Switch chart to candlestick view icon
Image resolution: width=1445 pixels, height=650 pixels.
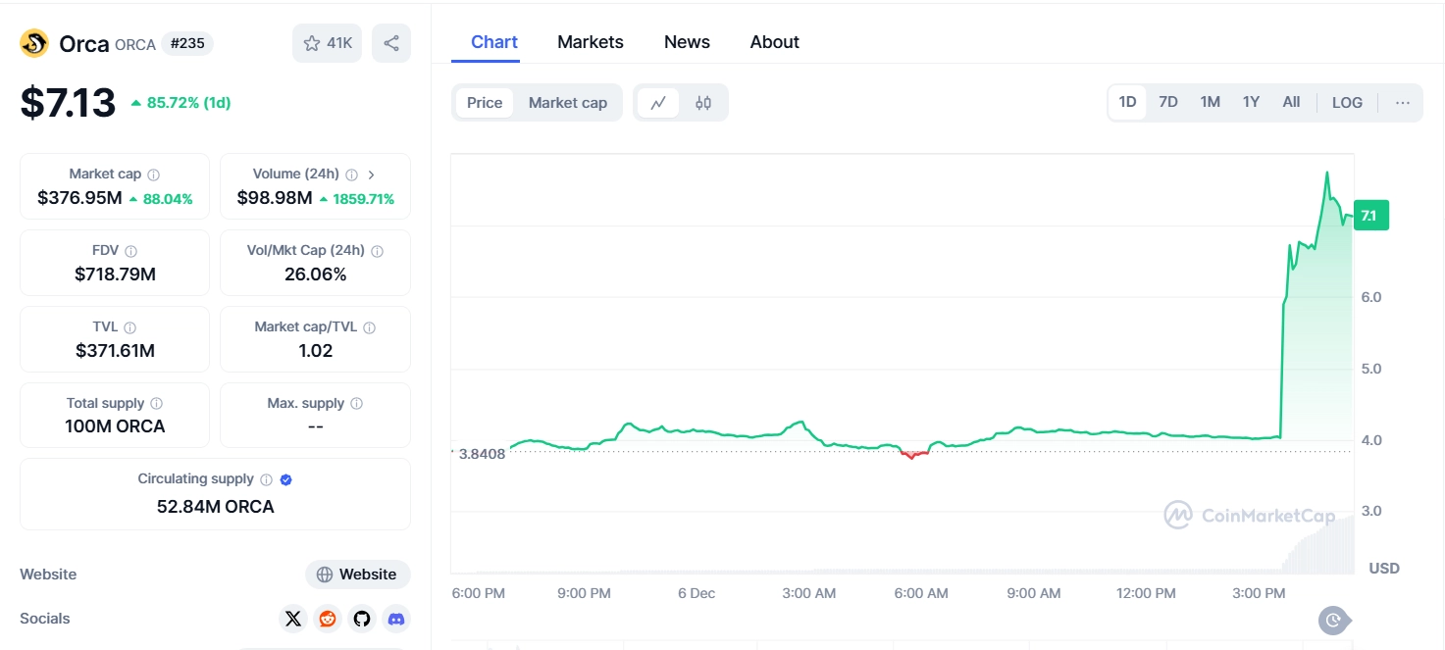coord(702,102)
